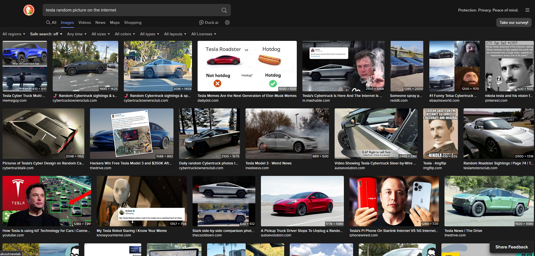Open the stark side-by-side Cybertruck comparison image

coord(224,201)
